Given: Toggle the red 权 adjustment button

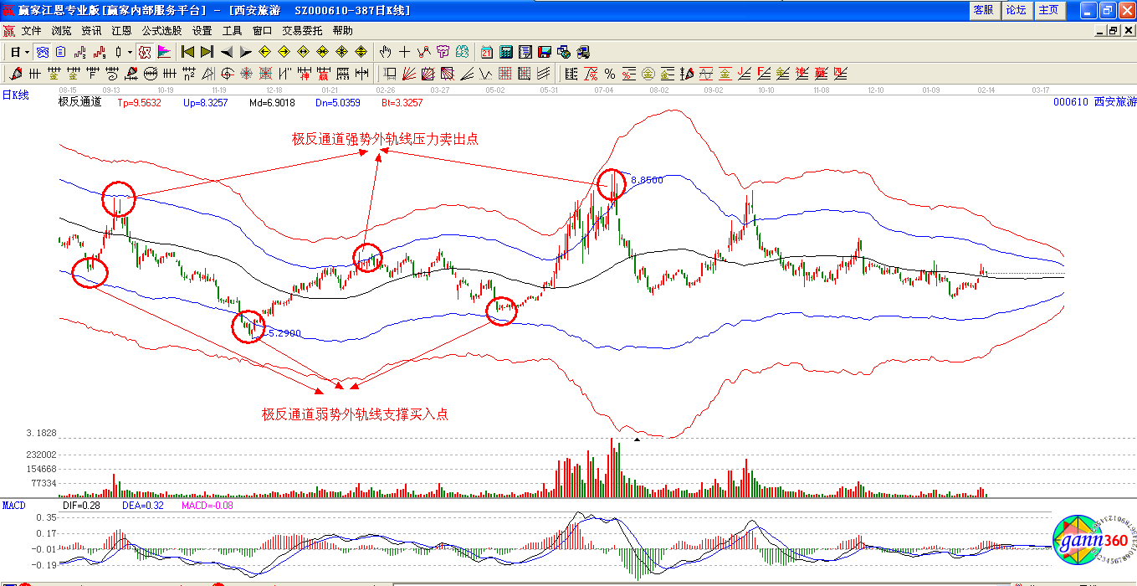Looking at the screenshot, I should [x=145, y=52].
